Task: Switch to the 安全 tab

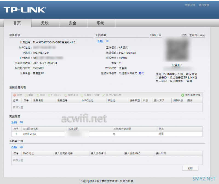Action: (x=73, y=23)
